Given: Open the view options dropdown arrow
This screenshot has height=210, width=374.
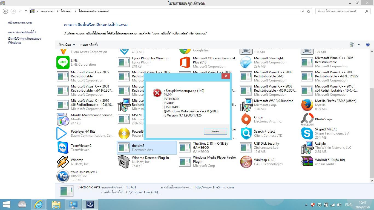Looking at the screenshot, I should [x=359, y=45].
